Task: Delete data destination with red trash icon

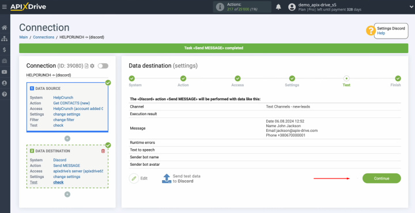Action: coord(103,151)
